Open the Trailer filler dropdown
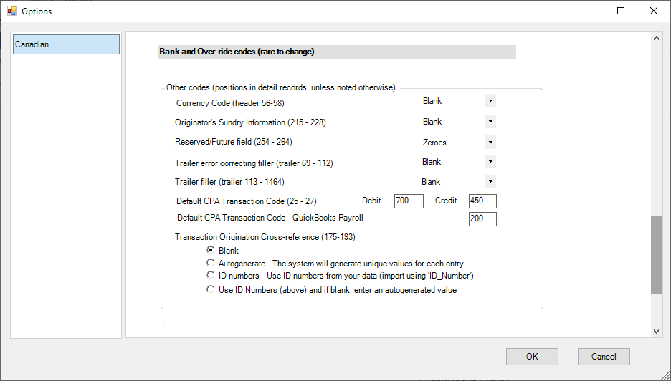Screen dimensions: 671x381 click(x=490, y=182)
